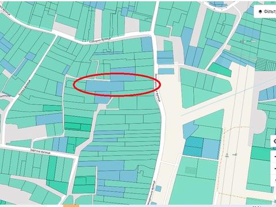Select the blue parcel directly above the red ellipse

[122, 74]
